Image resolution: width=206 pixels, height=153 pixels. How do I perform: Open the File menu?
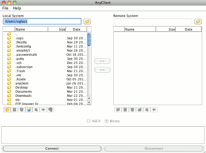5,8
